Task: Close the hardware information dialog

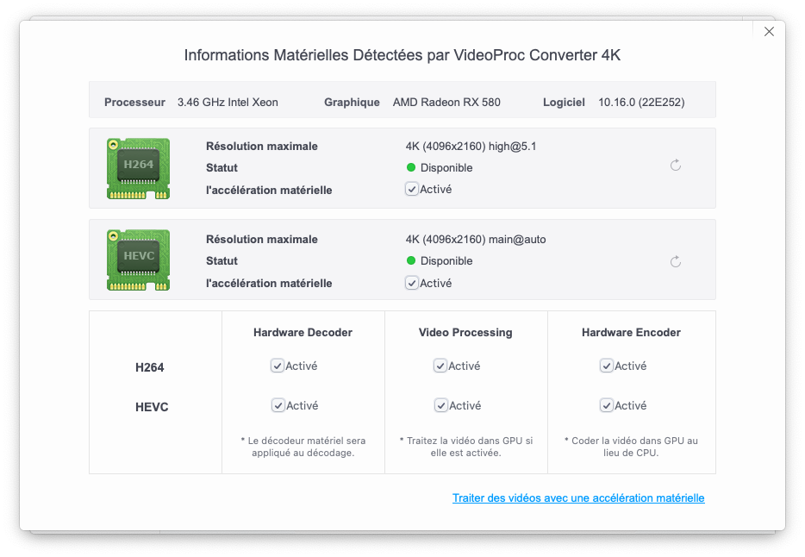Action: click(769, 32)
